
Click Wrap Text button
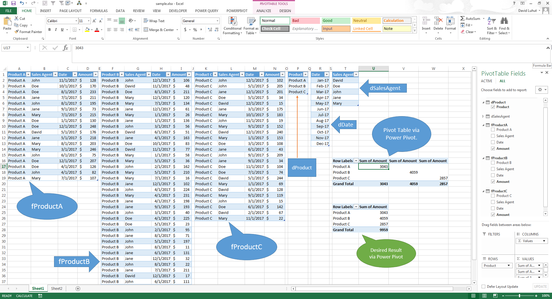coord(154,21)
